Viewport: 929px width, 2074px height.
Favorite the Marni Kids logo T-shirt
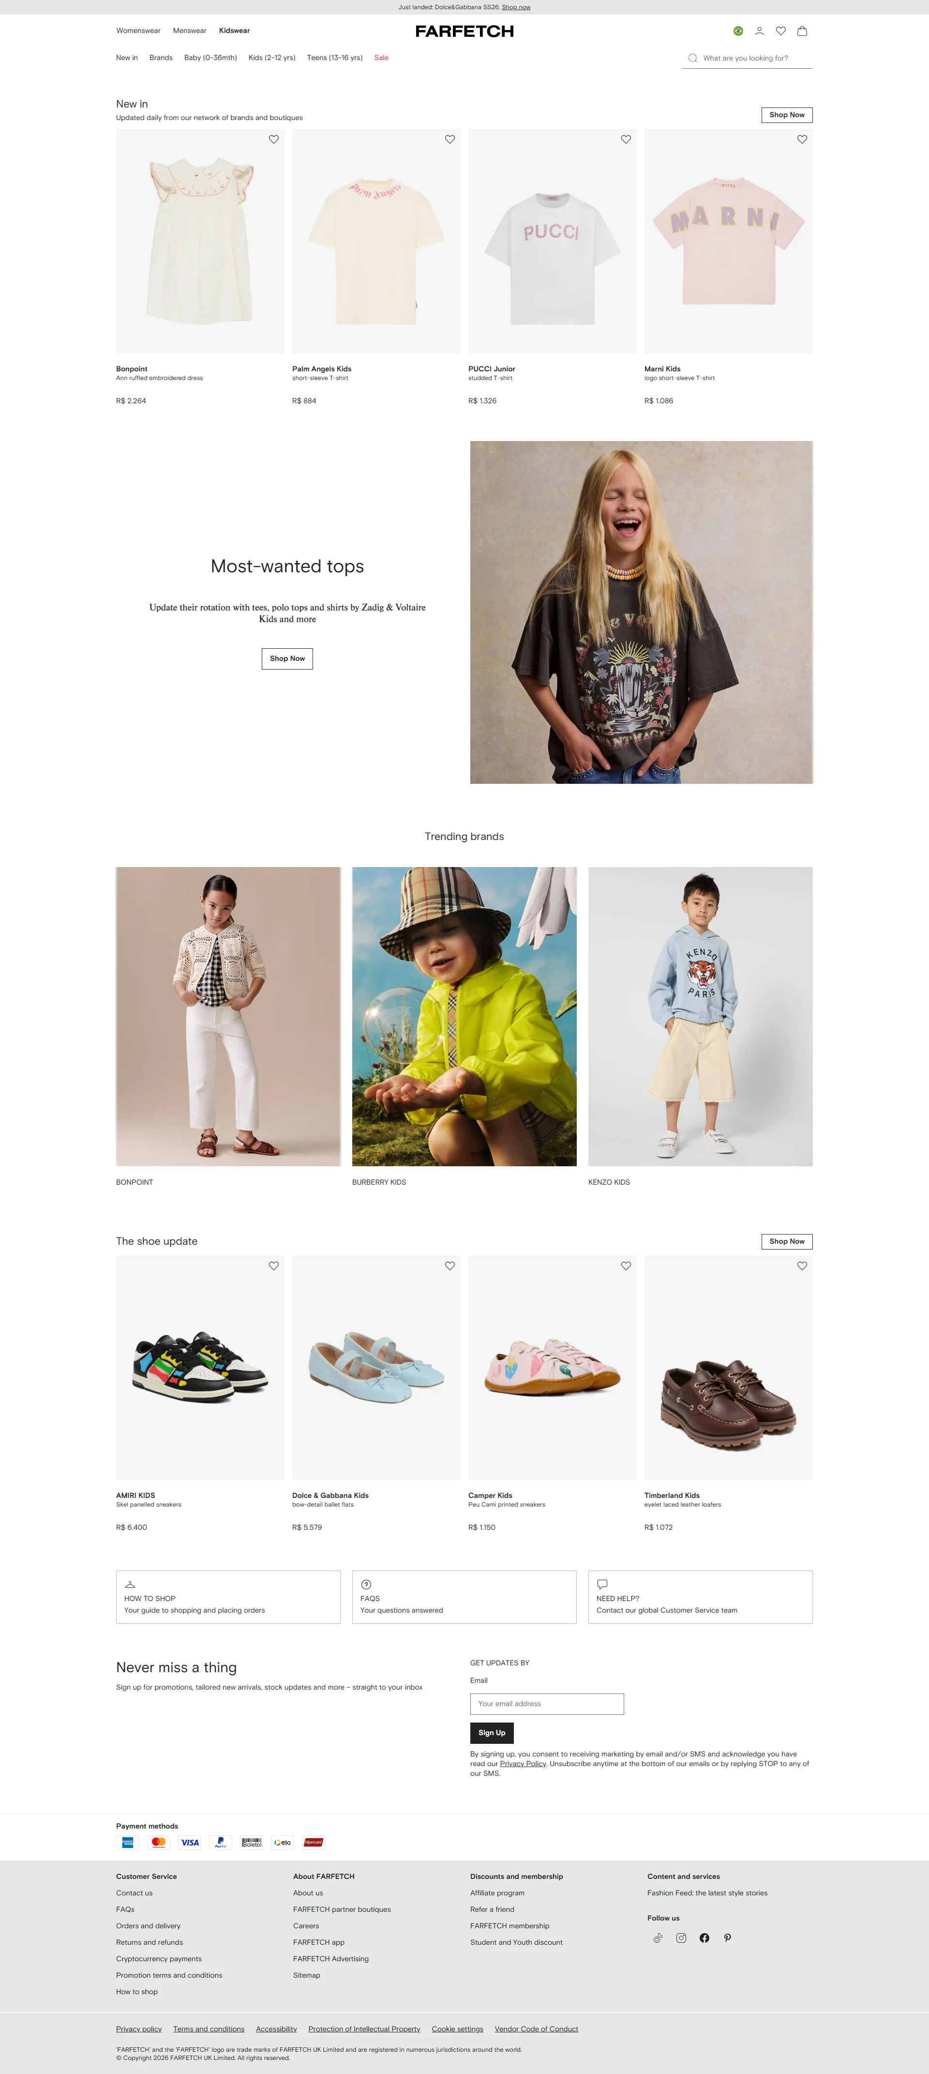pos(802,139)
